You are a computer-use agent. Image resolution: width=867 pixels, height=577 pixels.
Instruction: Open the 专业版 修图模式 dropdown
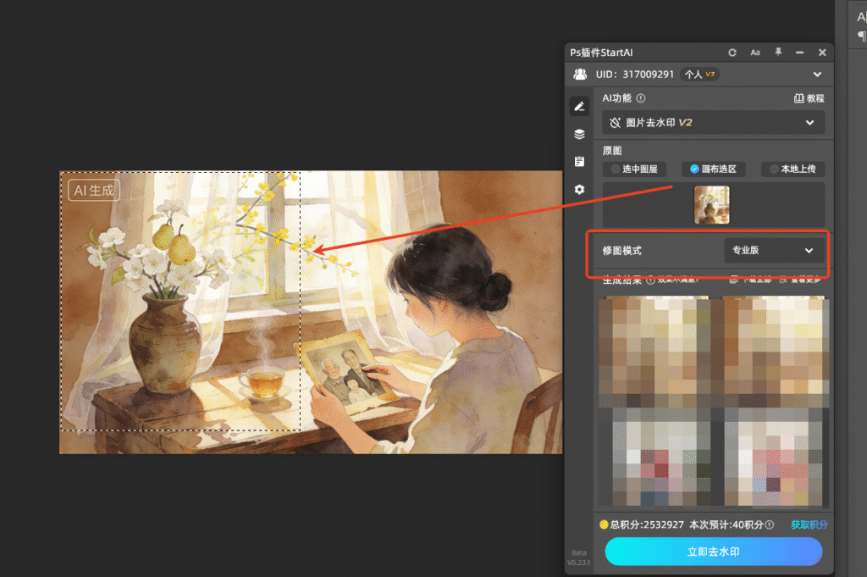(775, 251)
